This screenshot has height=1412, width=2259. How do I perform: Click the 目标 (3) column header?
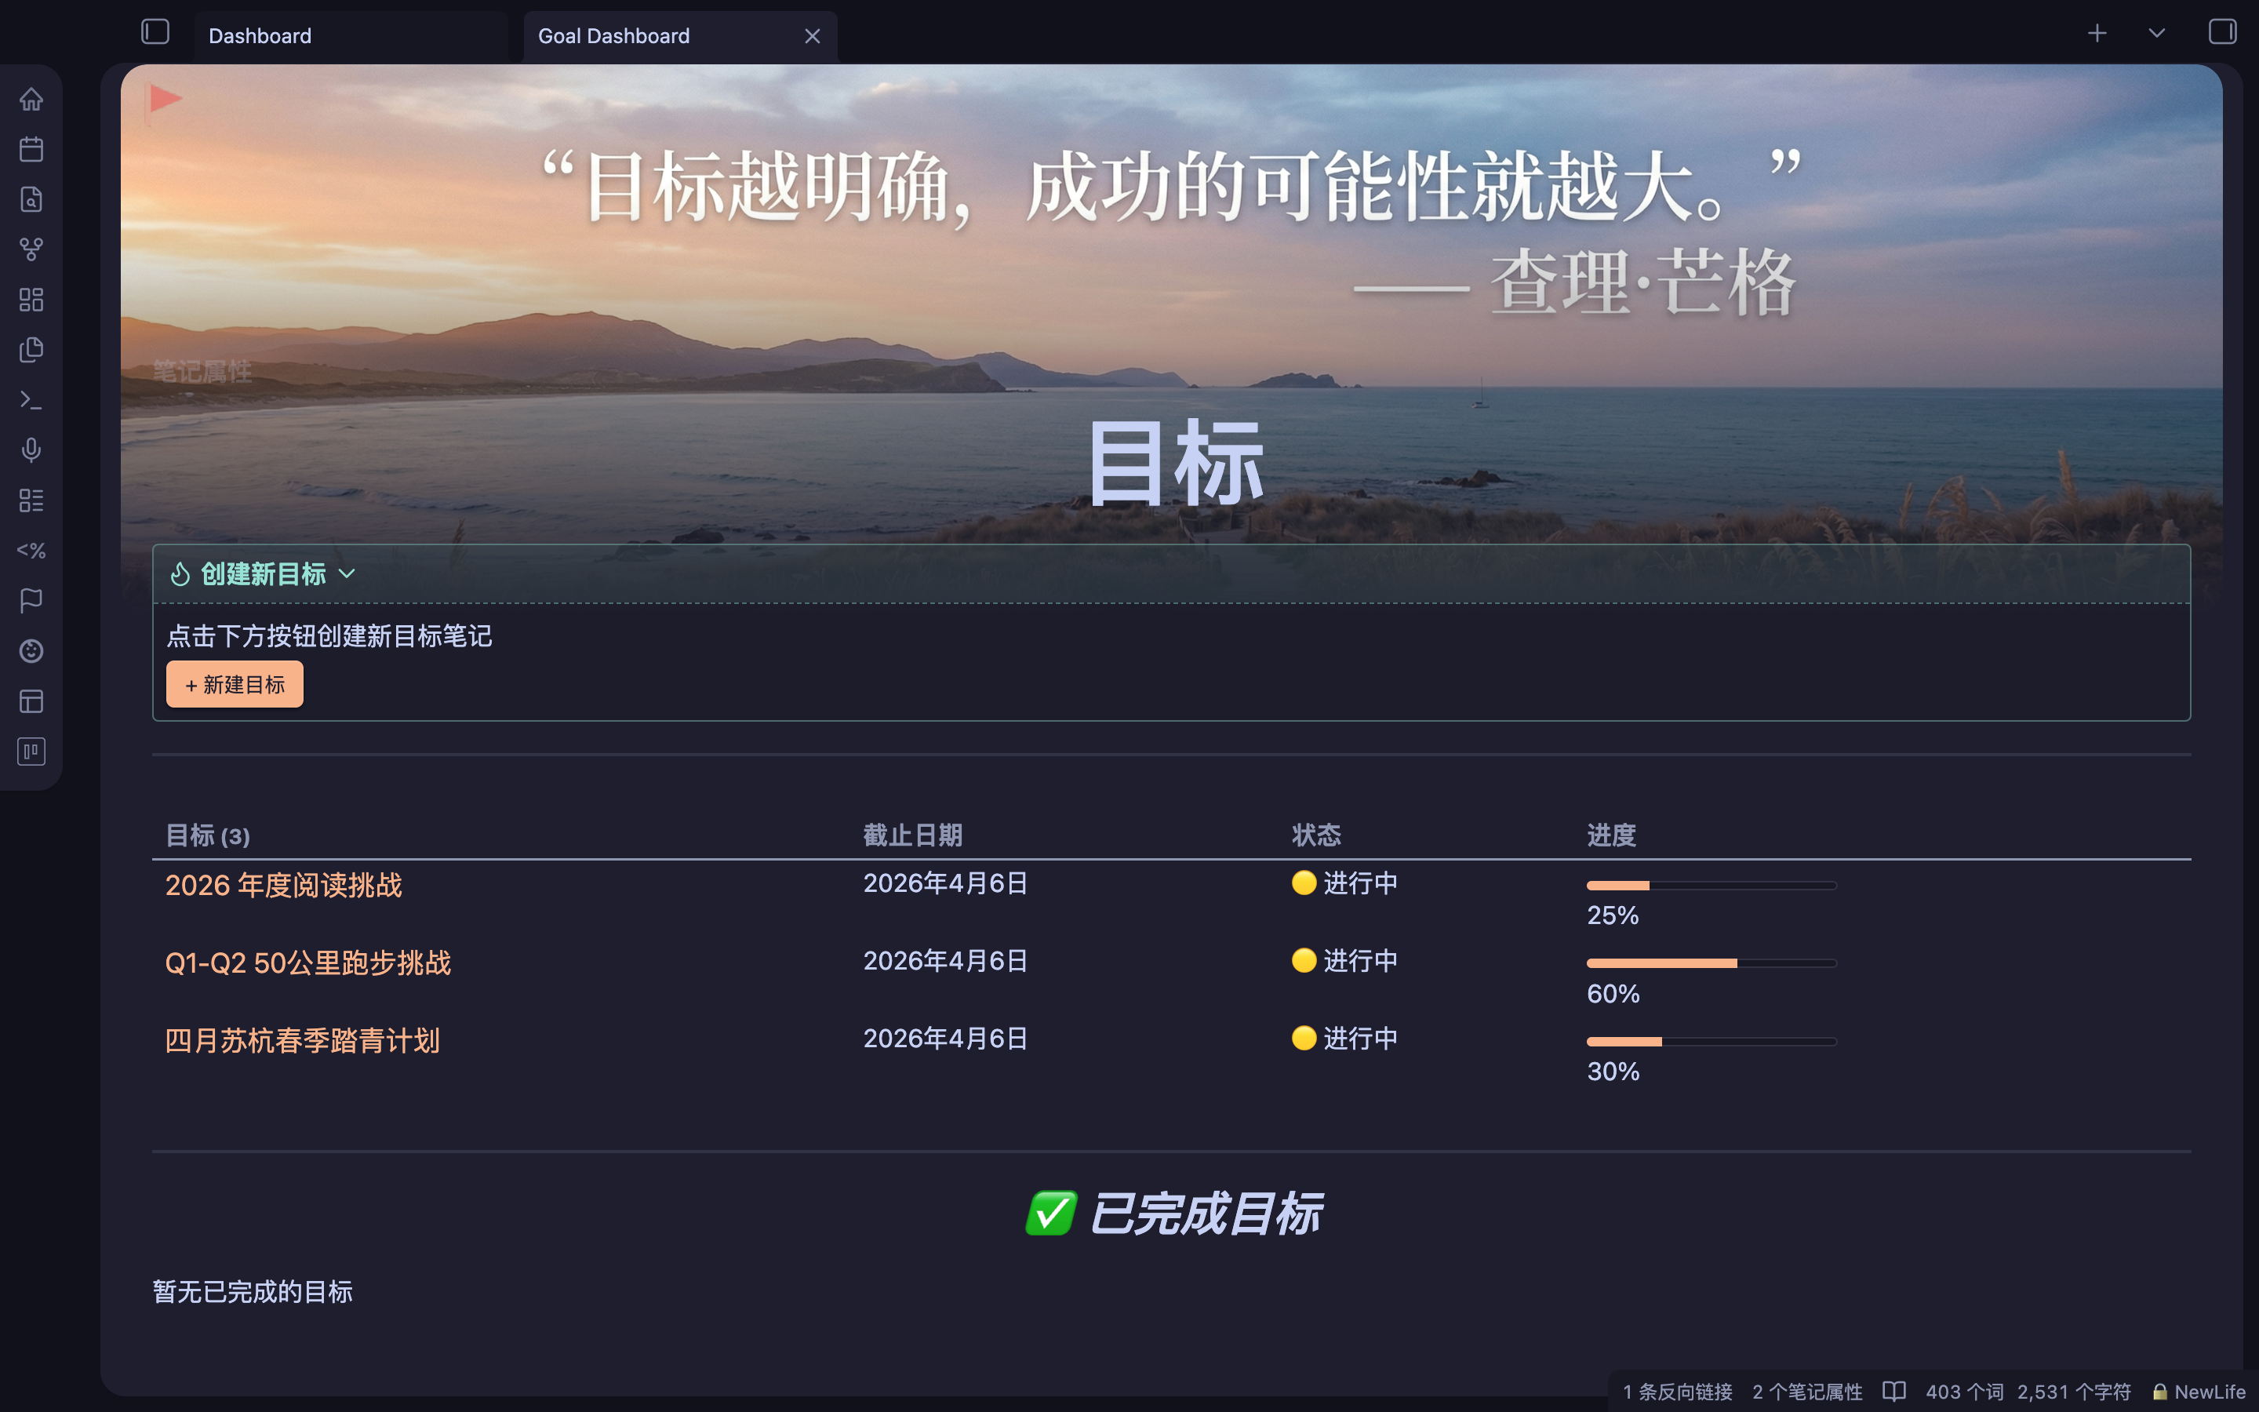[x=207, y=835]
